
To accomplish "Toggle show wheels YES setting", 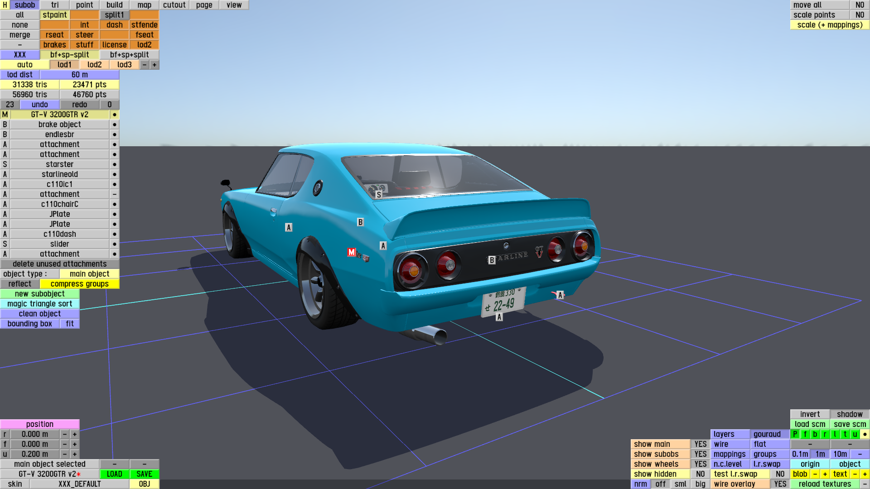I will [x=700, y=464].
